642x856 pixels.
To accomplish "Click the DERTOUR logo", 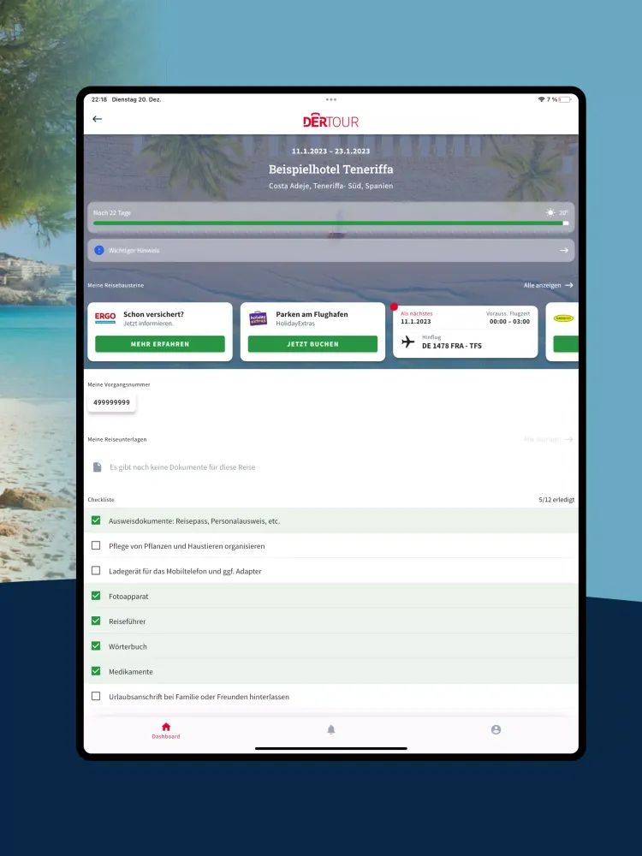I will 330,121.
